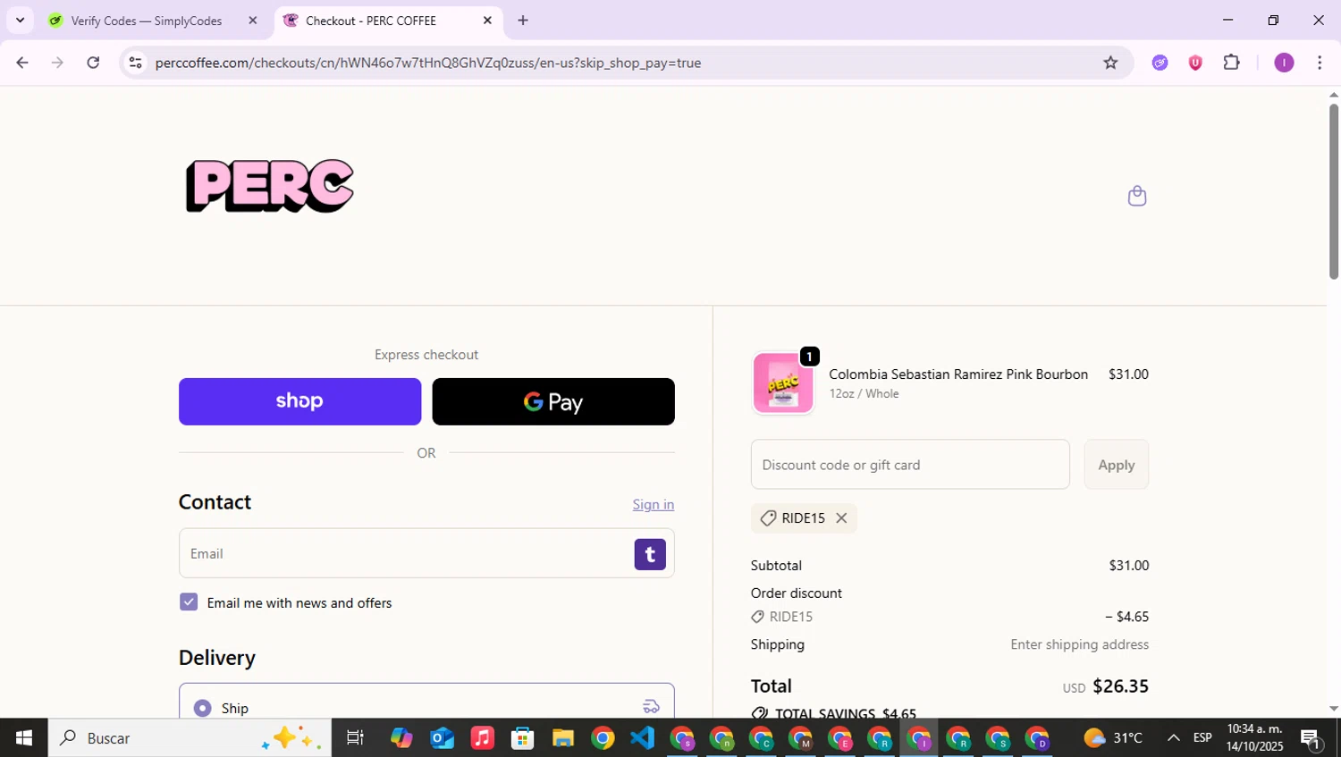Viewport: 1341px width, 757px height.
Task: Select the Ship delivery radio option
Action: click(203, 708)
